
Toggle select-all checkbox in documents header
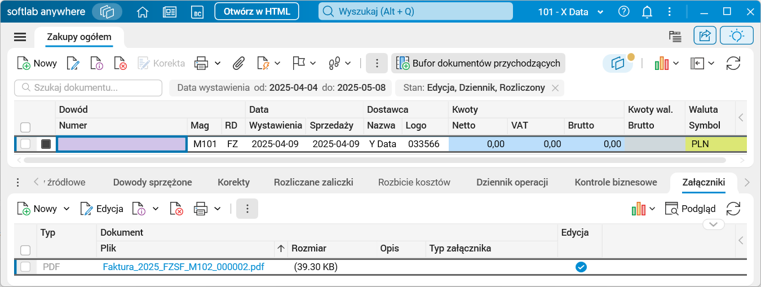tap(25, 127)
